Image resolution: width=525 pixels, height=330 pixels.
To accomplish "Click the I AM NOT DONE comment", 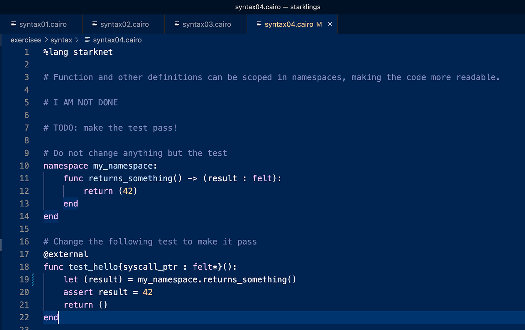I will click(81, 103).
